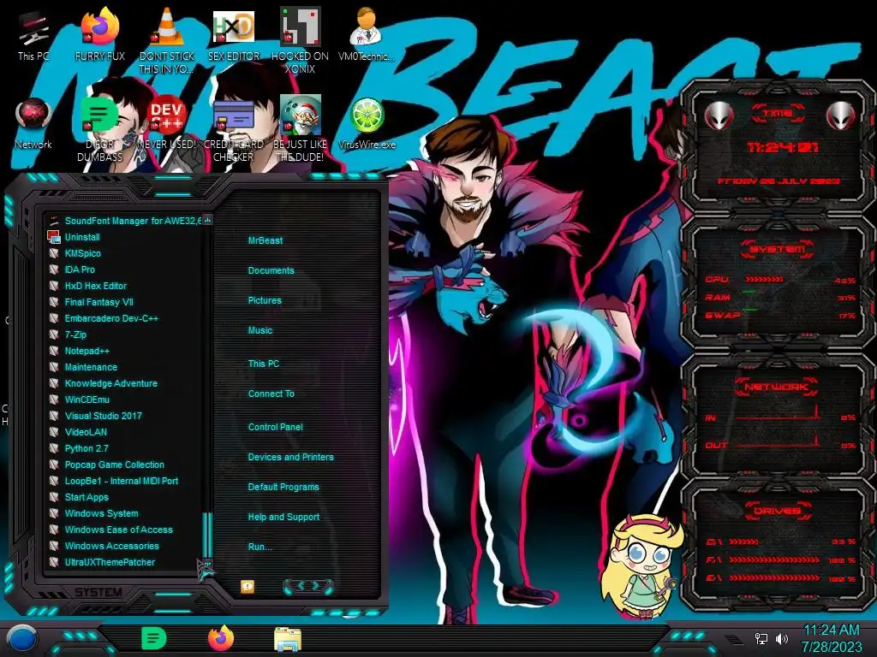This screenshot has height=657, width=877.
Task: Click the Star Butterfly desktop mascot
Action: tap(642, 566)
